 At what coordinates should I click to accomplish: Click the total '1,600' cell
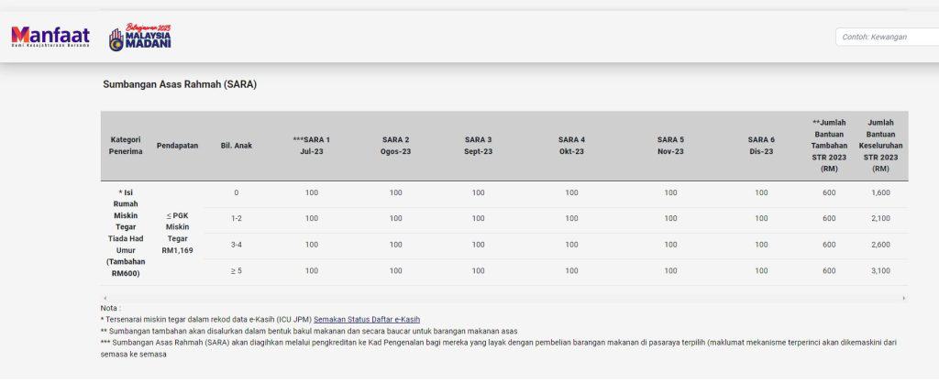(880, 192)
